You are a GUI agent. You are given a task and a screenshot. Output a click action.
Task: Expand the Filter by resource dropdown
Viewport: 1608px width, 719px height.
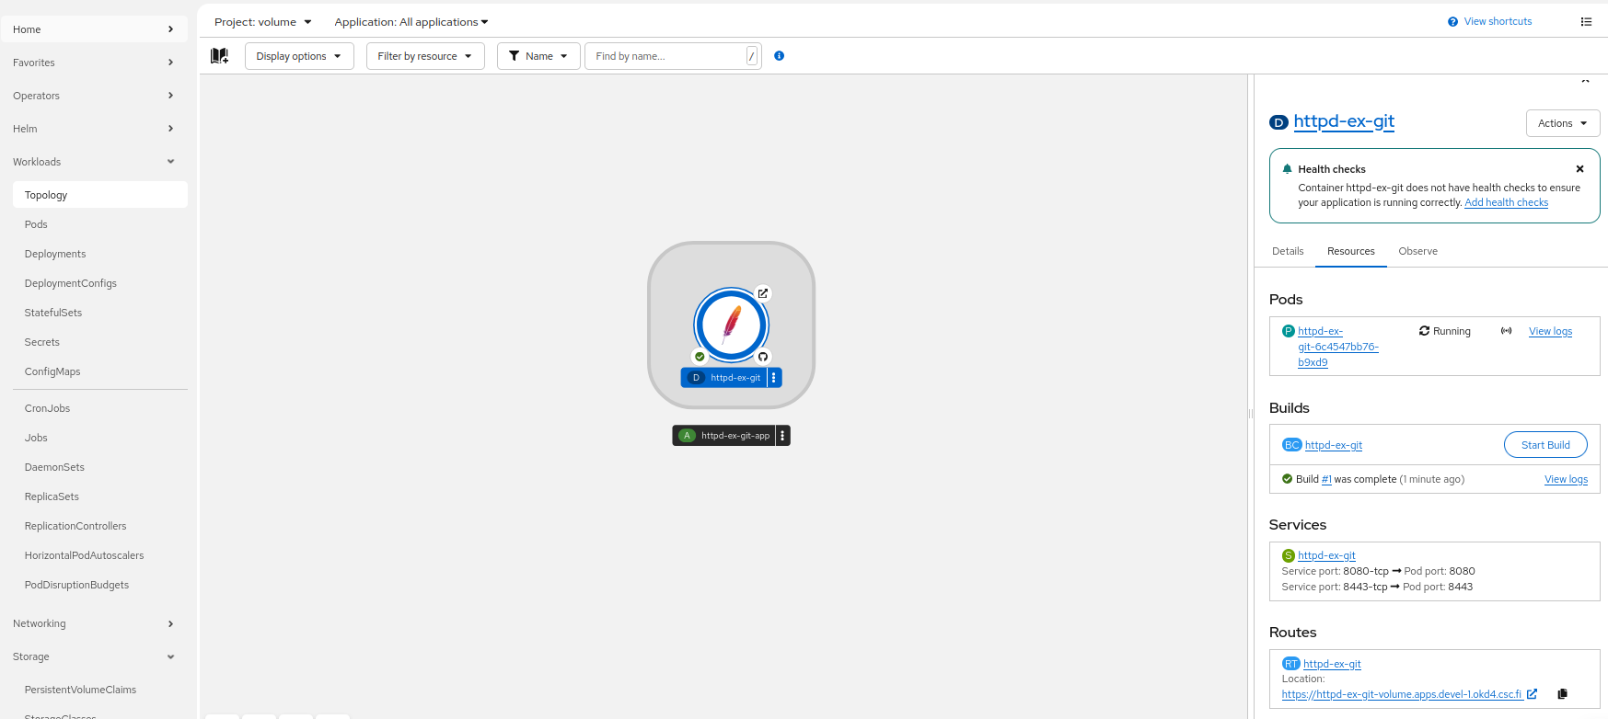click(425, 56)
